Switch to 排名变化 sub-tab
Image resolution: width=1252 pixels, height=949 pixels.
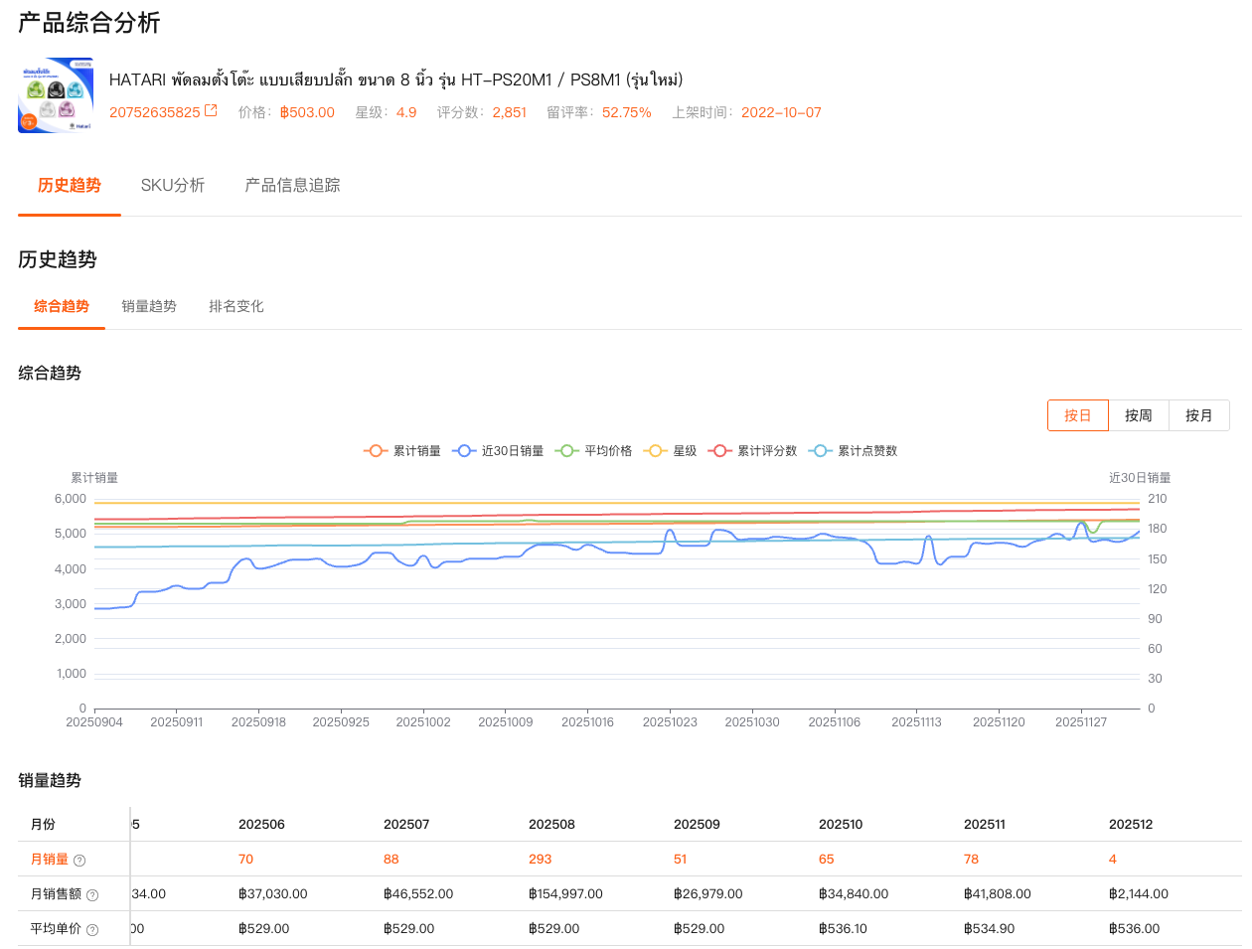pyautogui.click(x=236, y=307)
